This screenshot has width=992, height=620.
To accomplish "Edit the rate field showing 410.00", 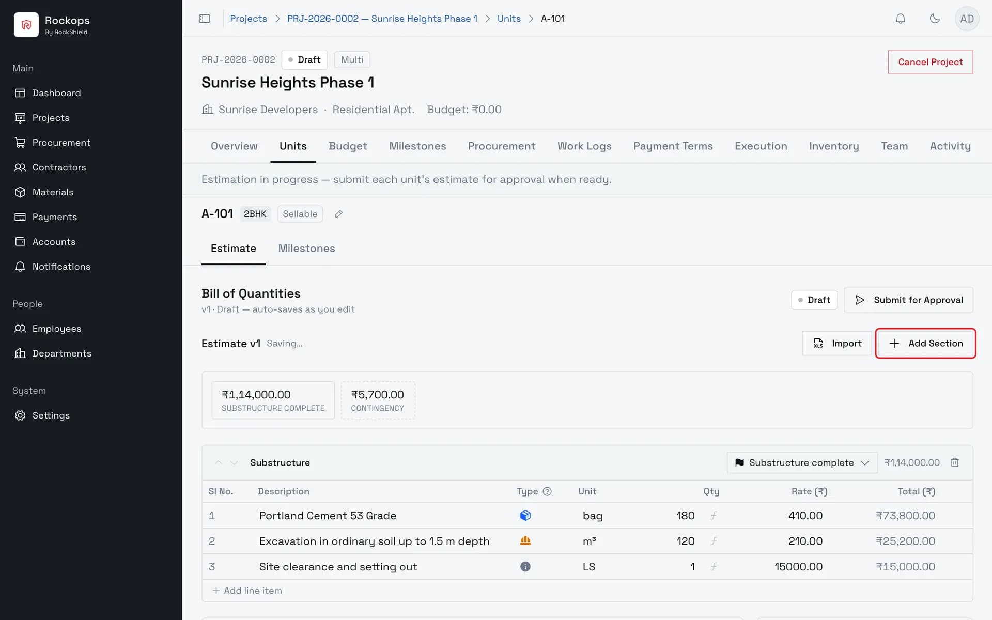I will pyautogui.click(x=791, y=515).
